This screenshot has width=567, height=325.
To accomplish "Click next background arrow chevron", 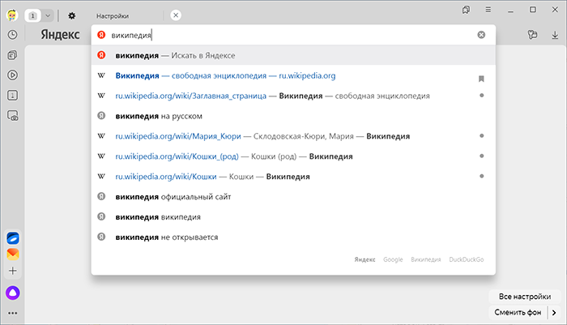I will pos(554,312).
